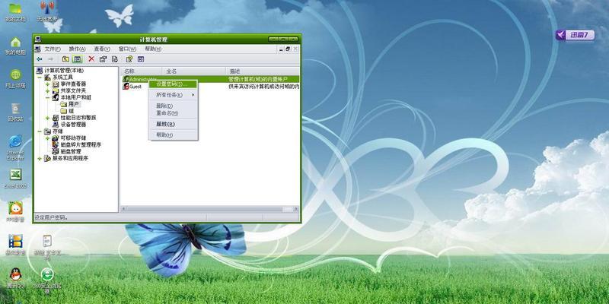609x304 pixels.
Task: Open 回收站 recycle bin icon
Action: (x=15, y=112)
